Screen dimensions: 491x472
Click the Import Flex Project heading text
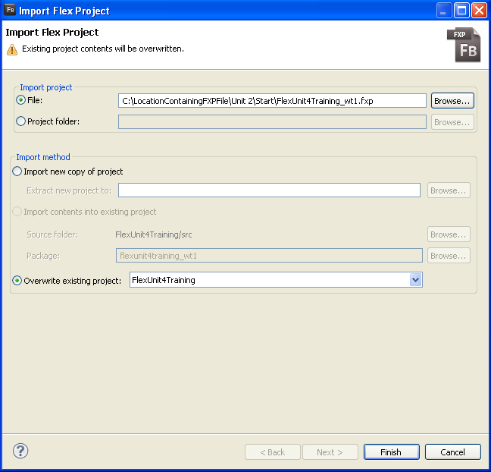[52, 33]
